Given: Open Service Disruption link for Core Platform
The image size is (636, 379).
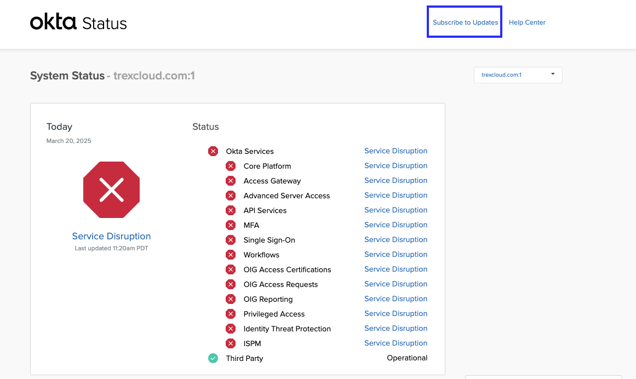Looking at the screenshot, I should click(396, 166).
